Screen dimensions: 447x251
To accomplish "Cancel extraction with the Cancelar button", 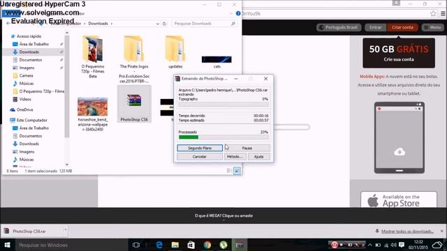I will coord(200,157).
